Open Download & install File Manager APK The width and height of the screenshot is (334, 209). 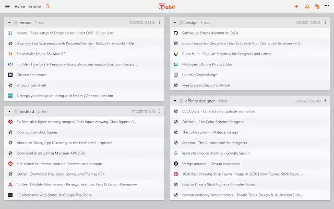(x=51, y=153)
